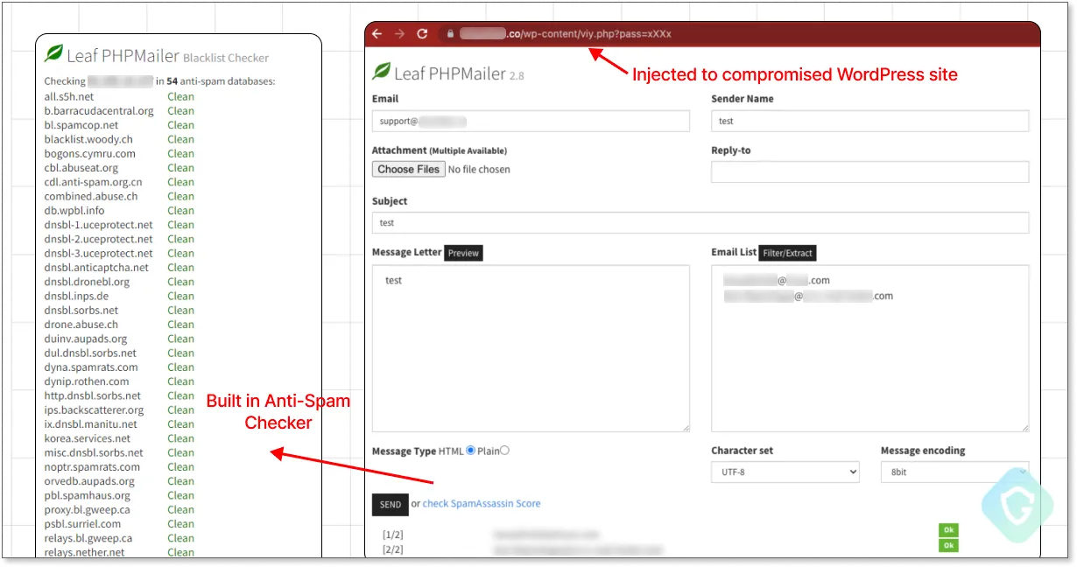This screenshot has width=1077, height=567.
Task: Click the duinv.aupads.org entry
Action: [x=86, y=339]
